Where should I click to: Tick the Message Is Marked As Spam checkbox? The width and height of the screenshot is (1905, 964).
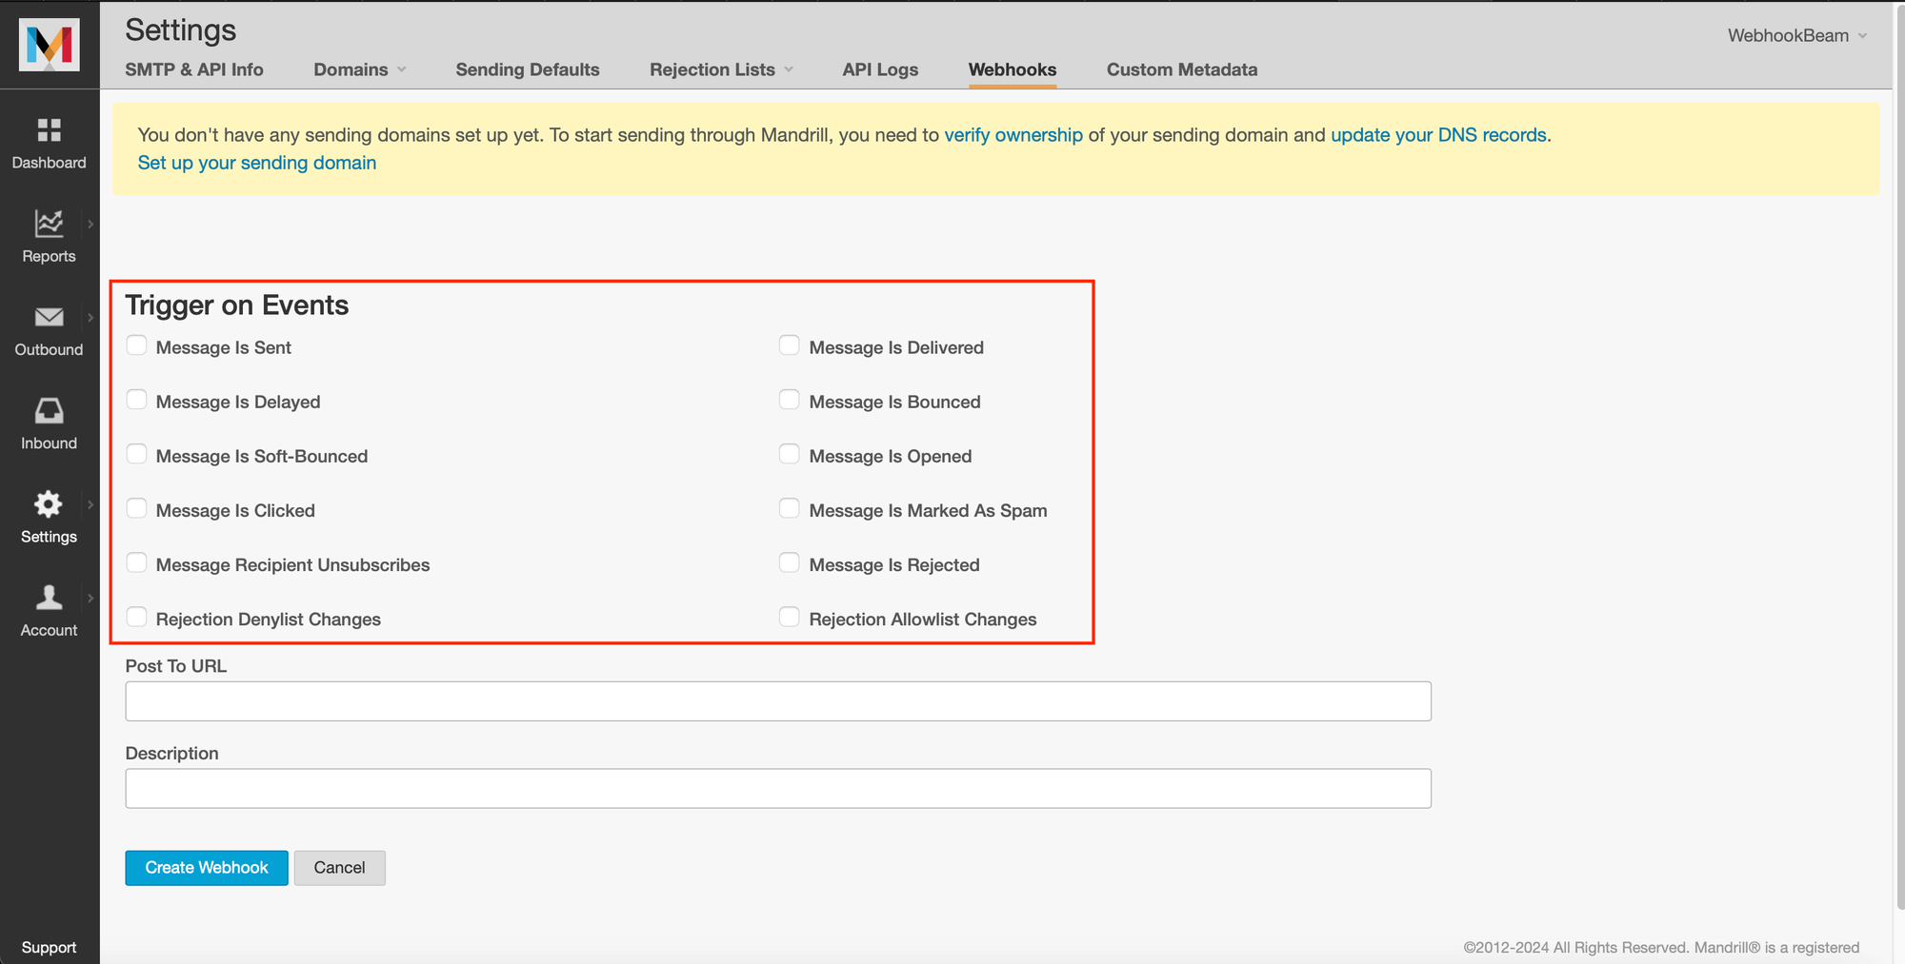pyautogui.click(x=789, y=508)
